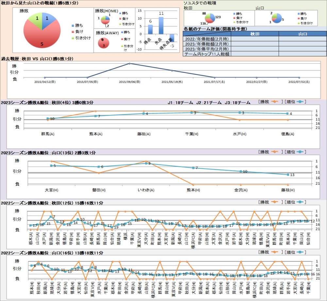This screenshot has width=327, height=301.
Task: Select the rank 13 point at 藤枝(H) in the 2023 山口 chart
Action: click(288, 175)
